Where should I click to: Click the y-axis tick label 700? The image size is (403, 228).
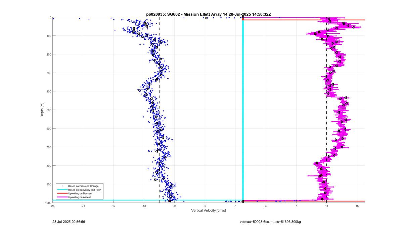click(49, 147)
